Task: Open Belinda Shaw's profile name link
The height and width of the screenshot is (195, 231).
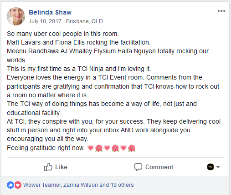Action: pos(50,12)
